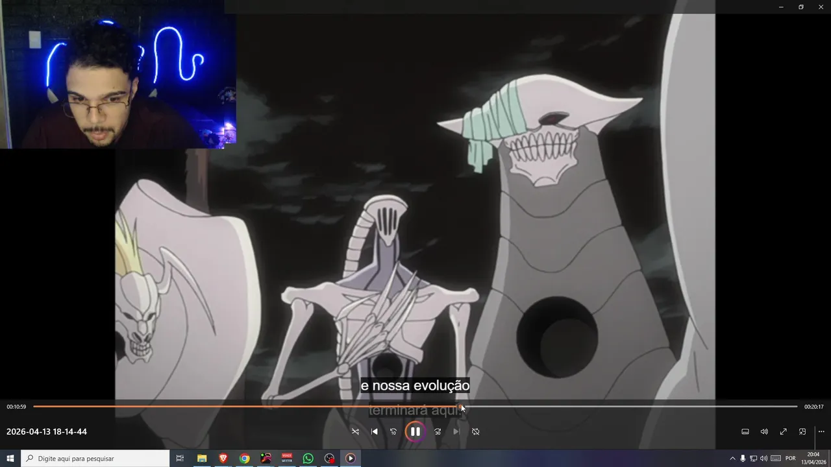The height and width of the screenshot is (467, 831).
Task: Open subtitles and captions menu
Action: coord(745,431)
